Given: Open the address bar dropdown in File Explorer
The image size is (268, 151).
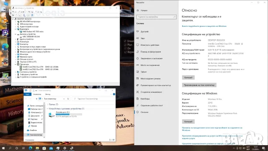Looking at the screenshot, I should coord(64,99).
